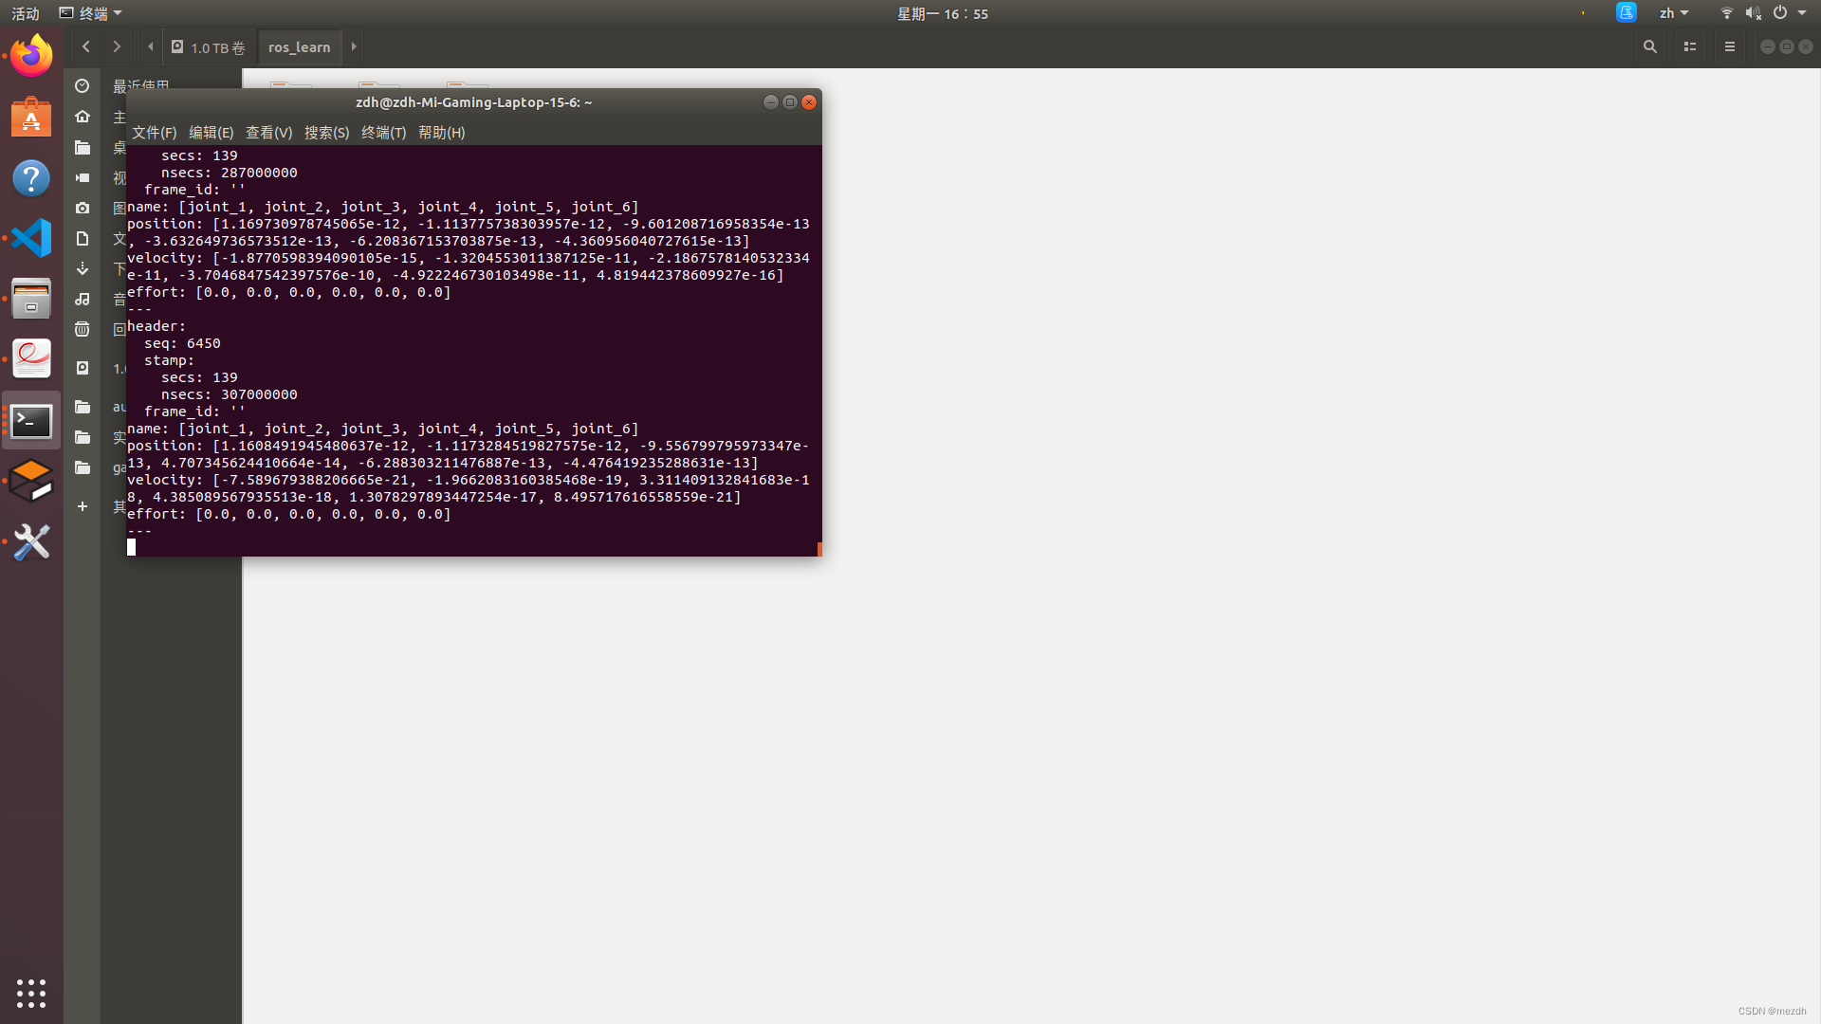1821x1024 pixels.
Task: Click the ros_learn path button
Action: (x=300, y=47)
